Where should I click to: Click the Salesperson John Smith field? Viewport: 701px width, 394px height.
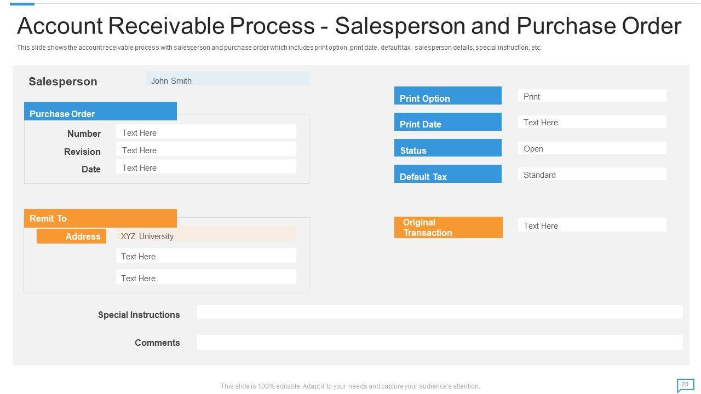point(227,79)
